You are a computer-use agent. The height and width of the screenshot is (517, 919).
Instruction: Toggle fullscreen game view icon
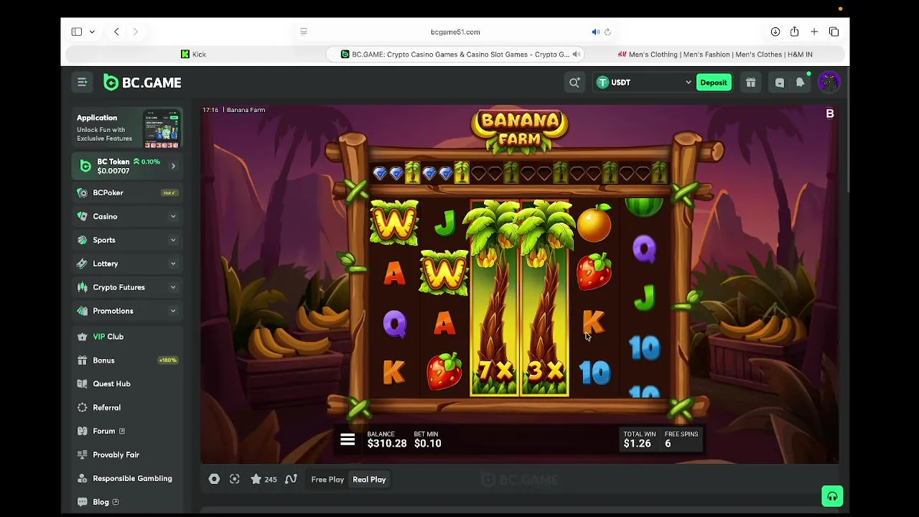[x=235, y=479]
